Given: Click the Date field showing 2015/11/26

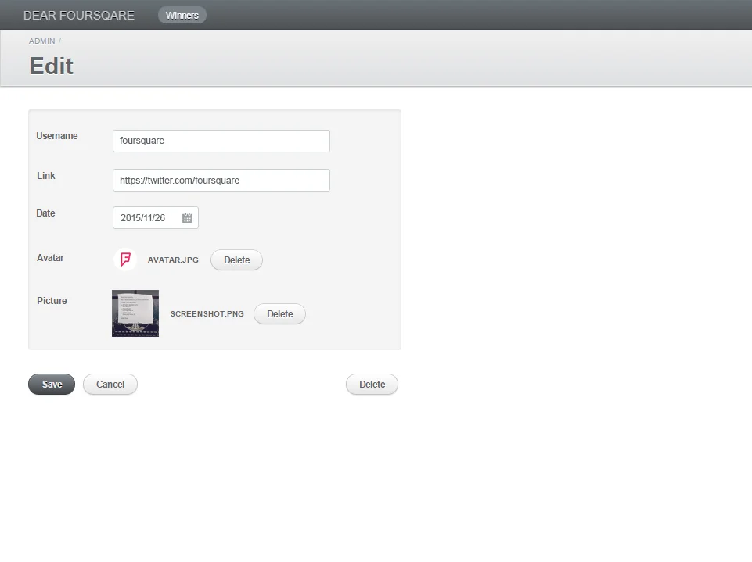Looking at the screenshot, I should coord(156,218).
